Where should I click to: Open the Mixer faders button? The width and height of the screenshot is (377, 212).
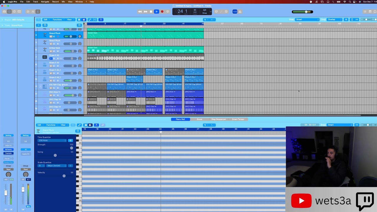(x=33, y=12)
